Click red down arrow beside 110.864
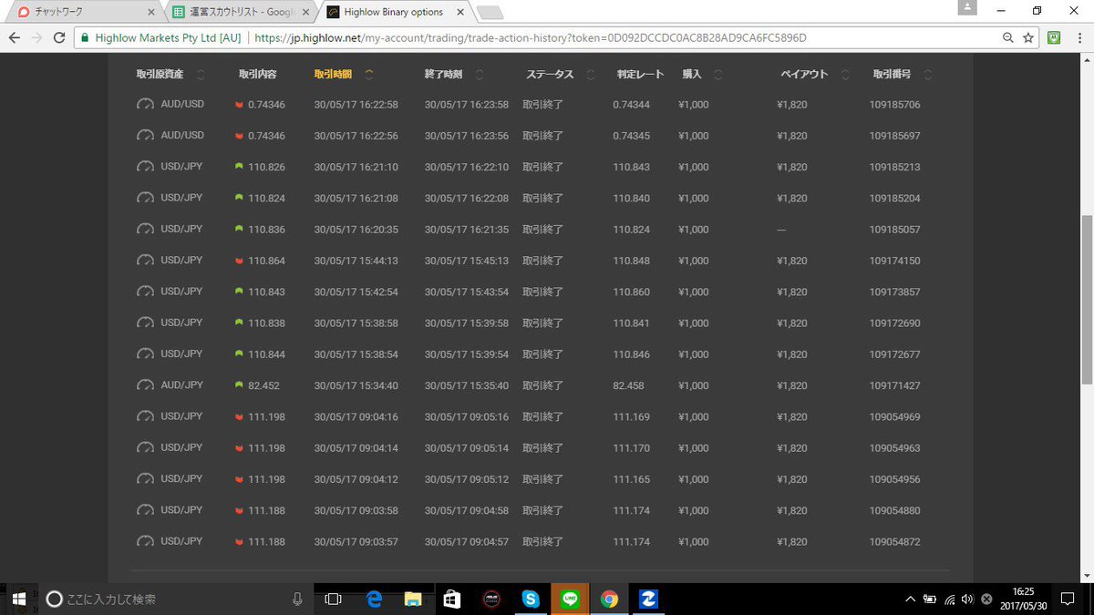 tap(239, 261)
